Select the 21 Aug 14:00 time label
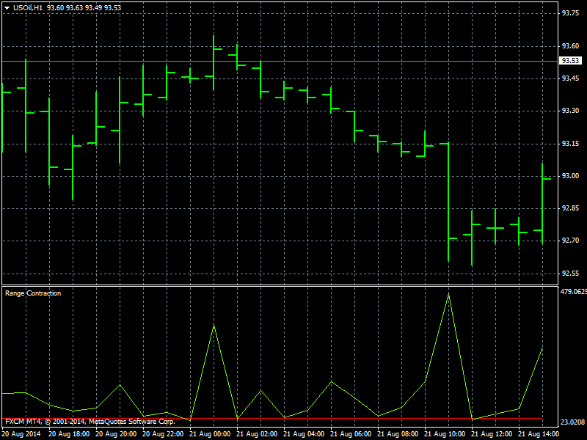The image size is (587, 440). click(539, 434)
